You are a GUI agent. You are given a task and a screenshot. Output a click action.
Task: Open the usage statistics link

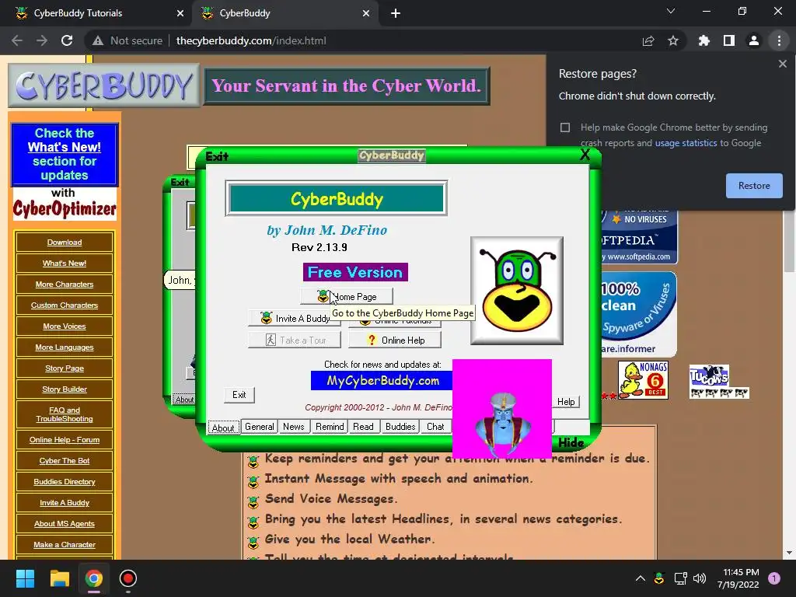click(x=686, y=143)
